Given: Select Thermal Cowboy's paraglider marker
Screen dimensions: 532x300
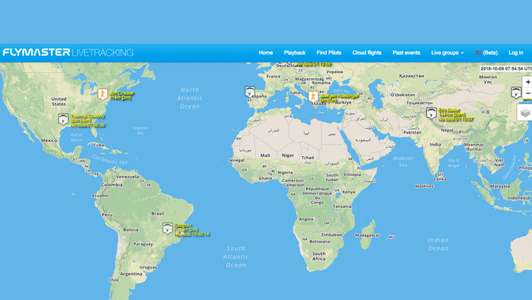Looking at the screenshot, I should (x=63, y=119).
